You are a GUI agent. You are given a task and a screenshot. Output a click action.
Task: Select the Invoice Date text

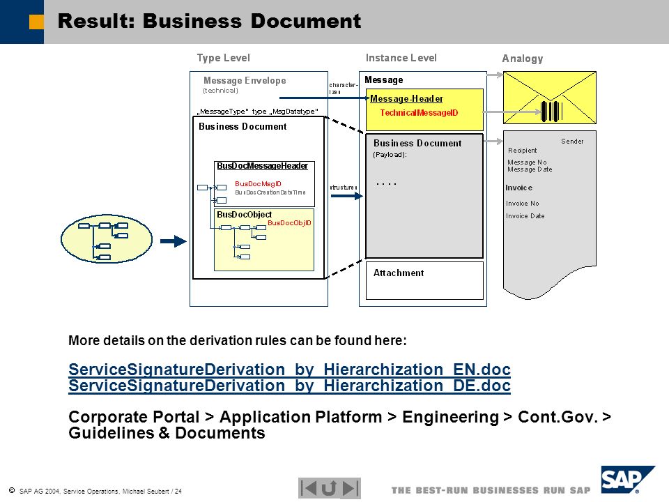[525, 215]
